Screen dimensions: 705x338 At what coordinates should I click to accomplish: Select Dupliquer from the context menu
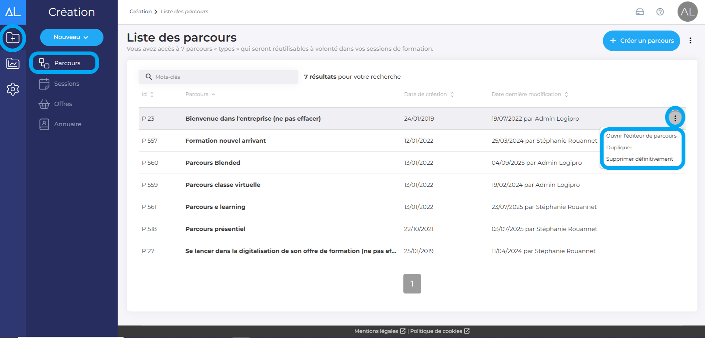tap(619, 147)
